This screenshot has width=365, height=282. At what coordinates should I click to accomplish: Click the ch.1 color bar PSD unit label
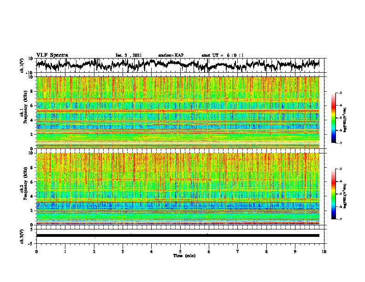pyautogui.click(x=345, y=120)
